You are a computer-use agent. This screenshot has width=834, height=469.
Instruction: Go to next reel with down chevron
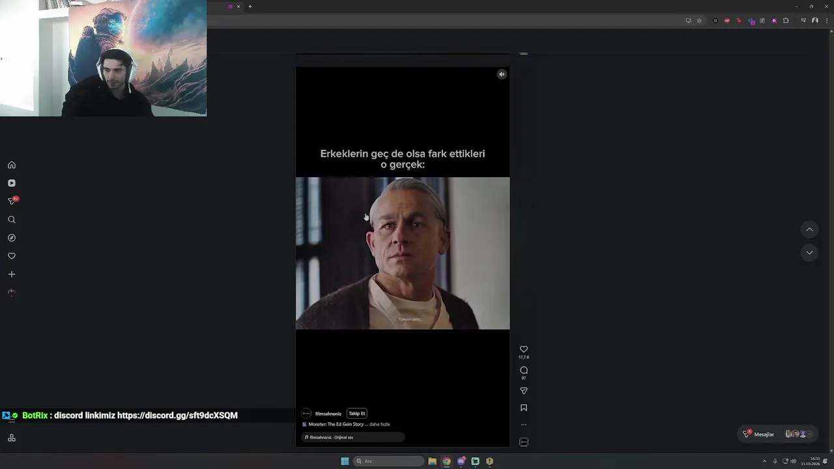click(x=809, y=253)
